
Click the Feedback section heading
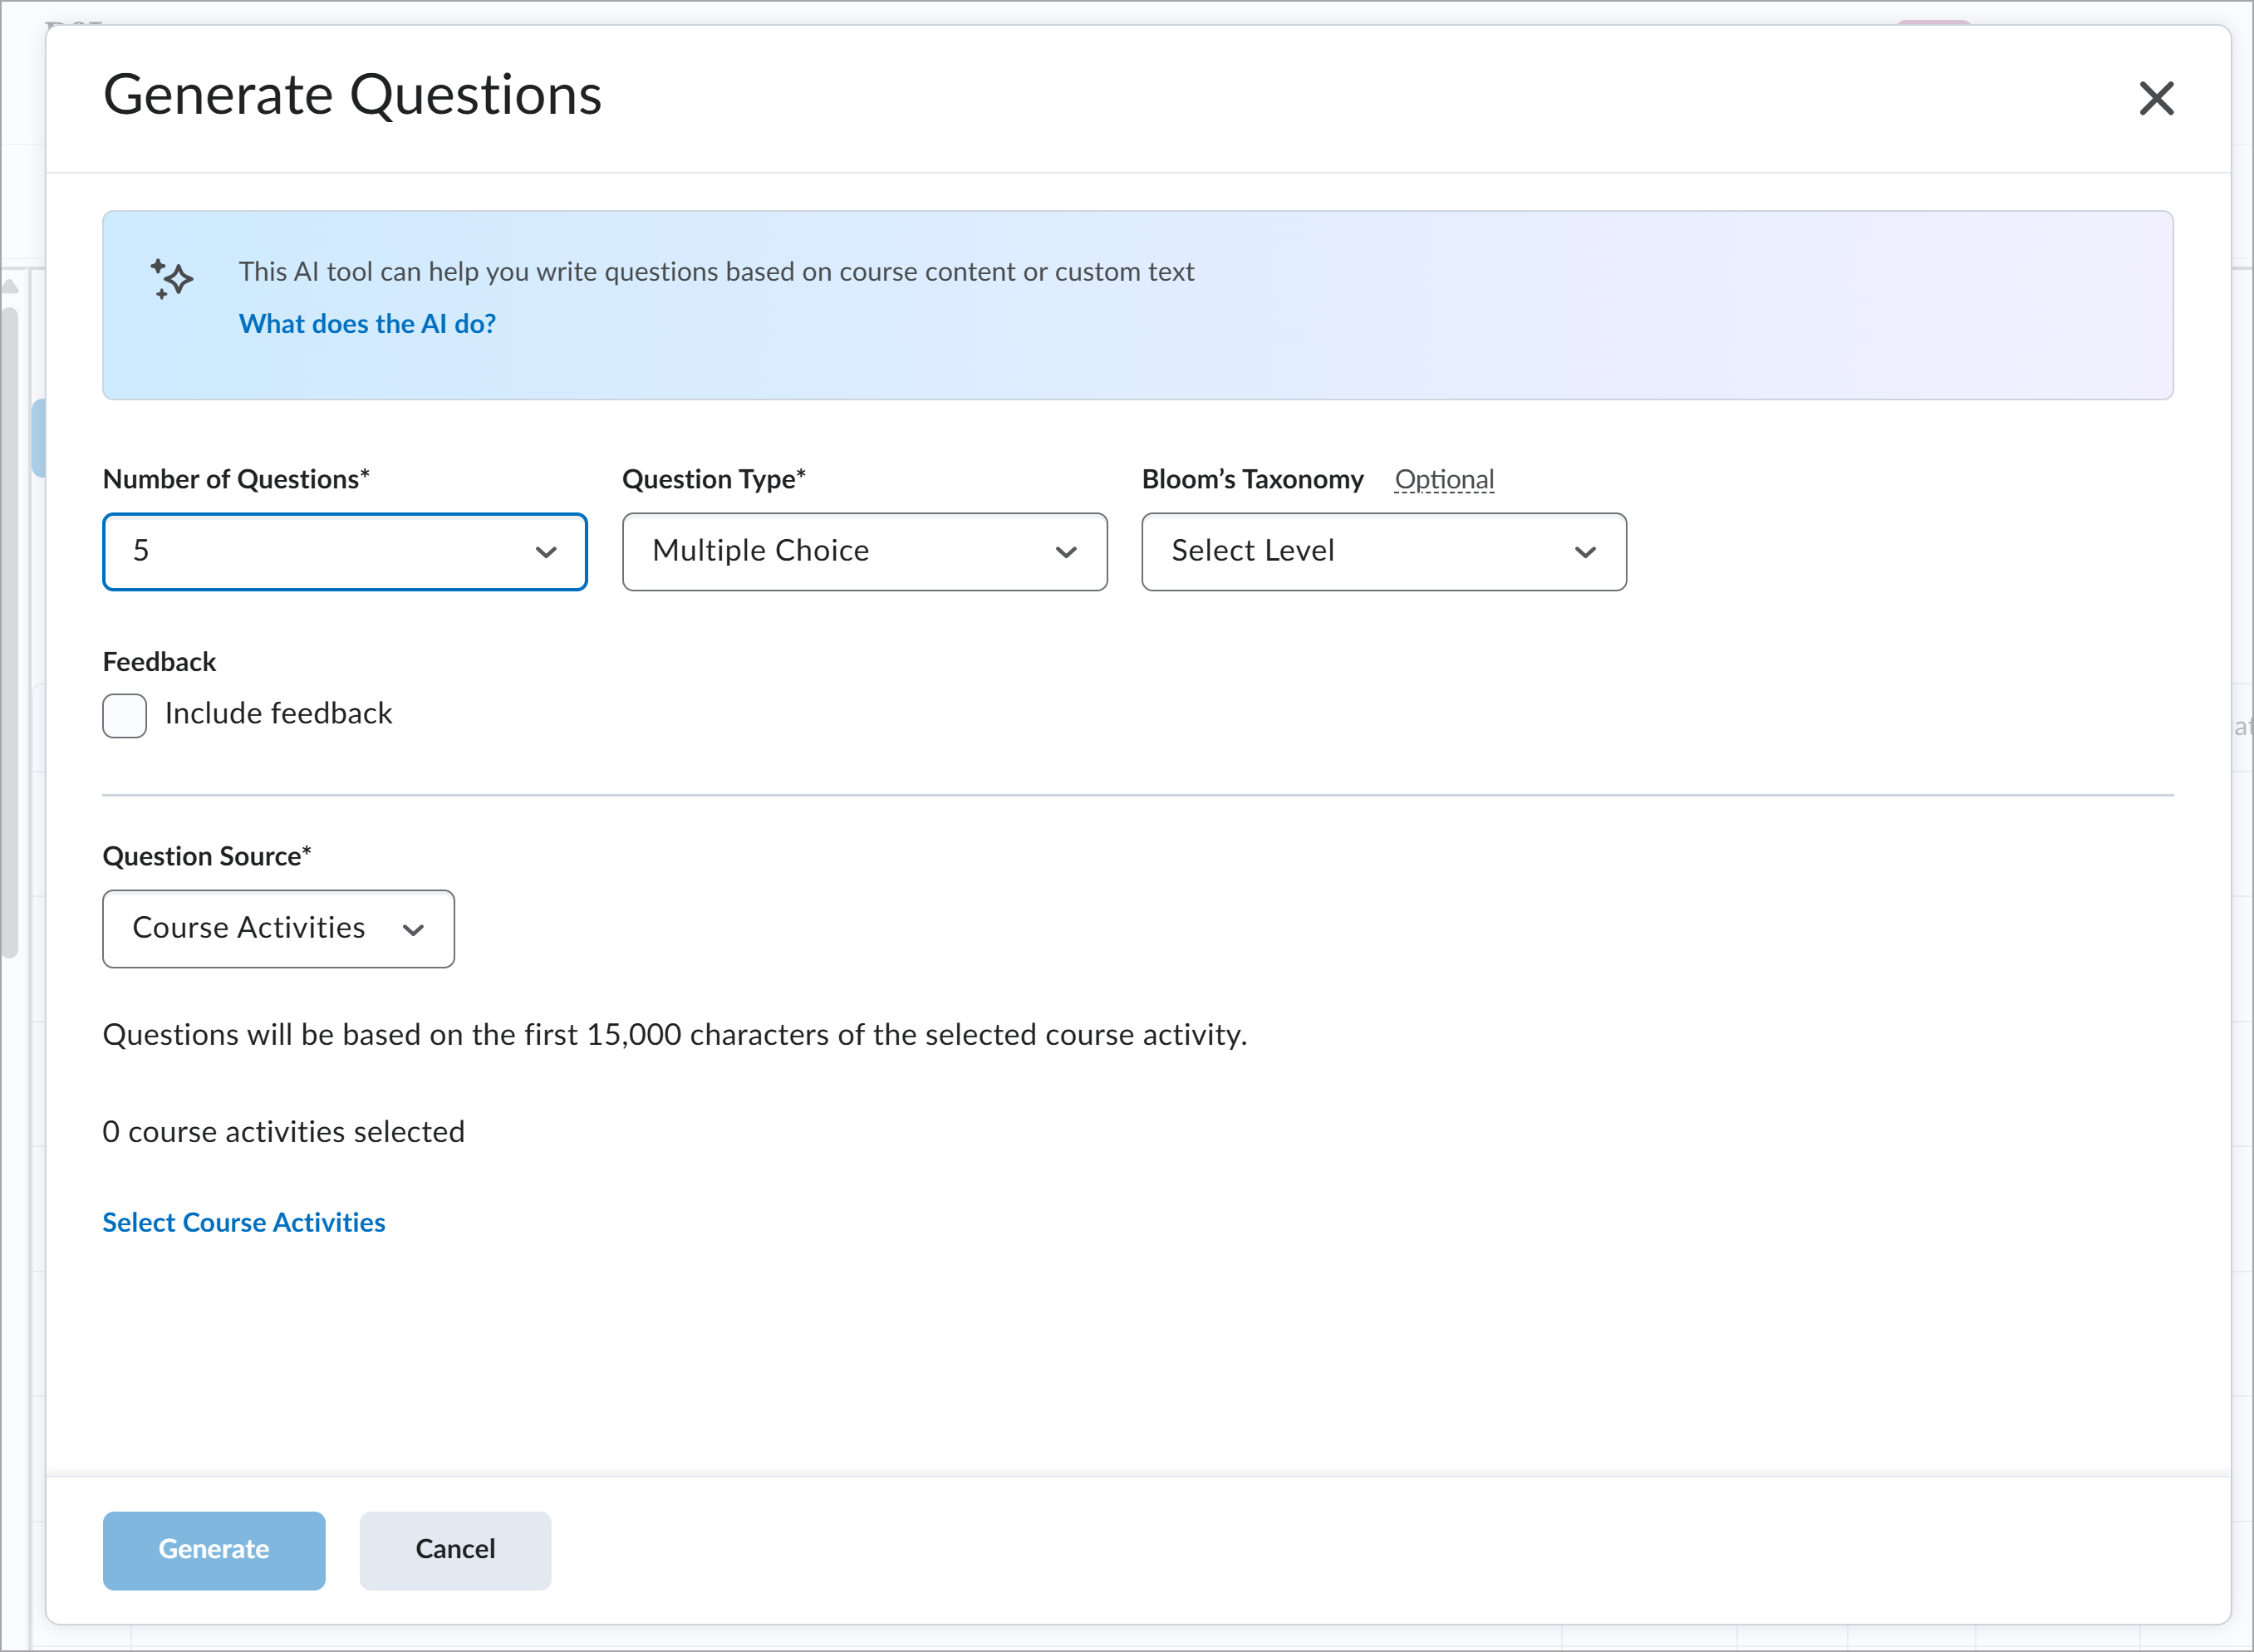click(159, 661)
